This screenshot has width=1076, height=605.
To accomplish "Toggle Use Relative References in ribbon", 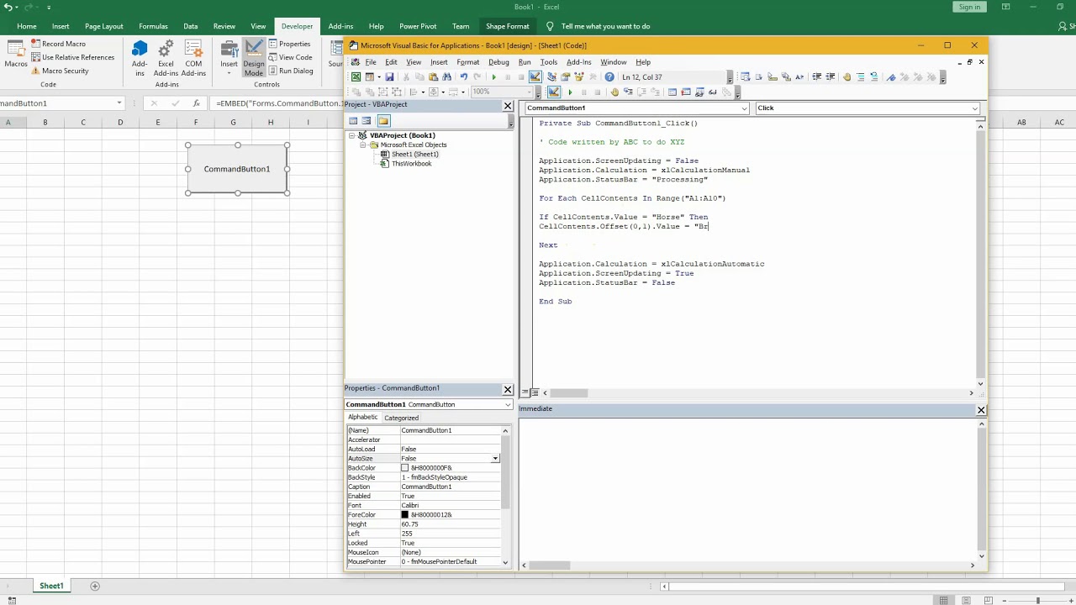I will tap(72, 57).
